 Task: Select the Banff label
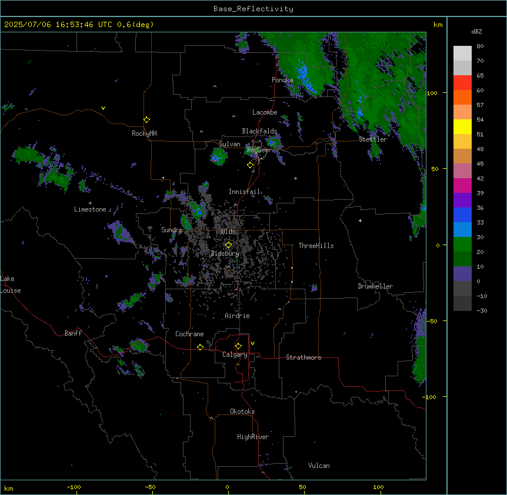click(x=73, y=333)
